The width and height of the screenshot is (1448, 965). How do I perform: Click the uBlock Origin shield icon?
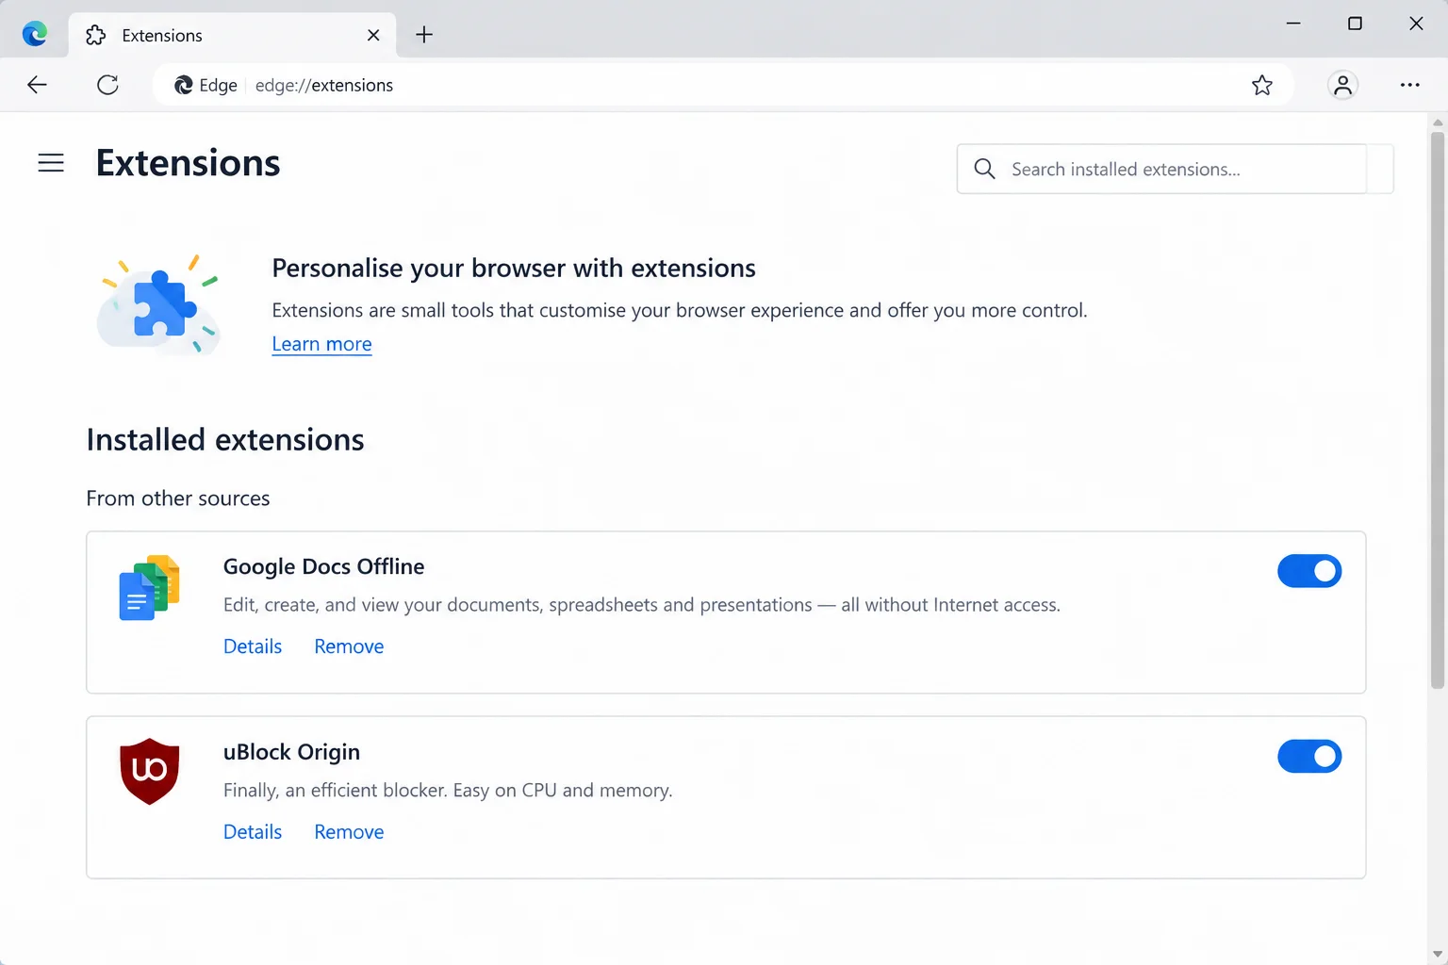click(149, 771)
